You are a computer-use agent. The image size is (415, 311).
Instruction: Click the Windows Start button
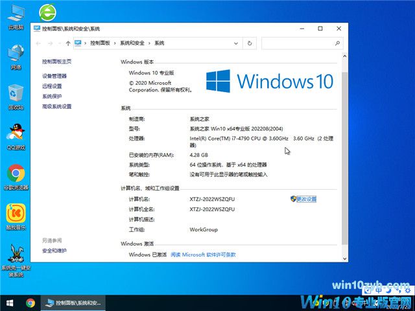[10, 303]
